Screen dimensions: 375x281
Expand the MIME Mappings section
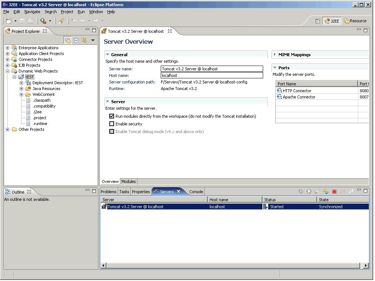275,55
